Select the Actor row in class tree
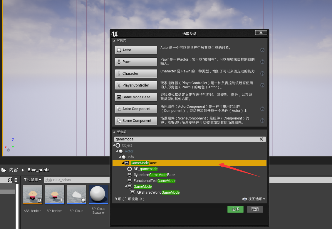 pos(190,151)
